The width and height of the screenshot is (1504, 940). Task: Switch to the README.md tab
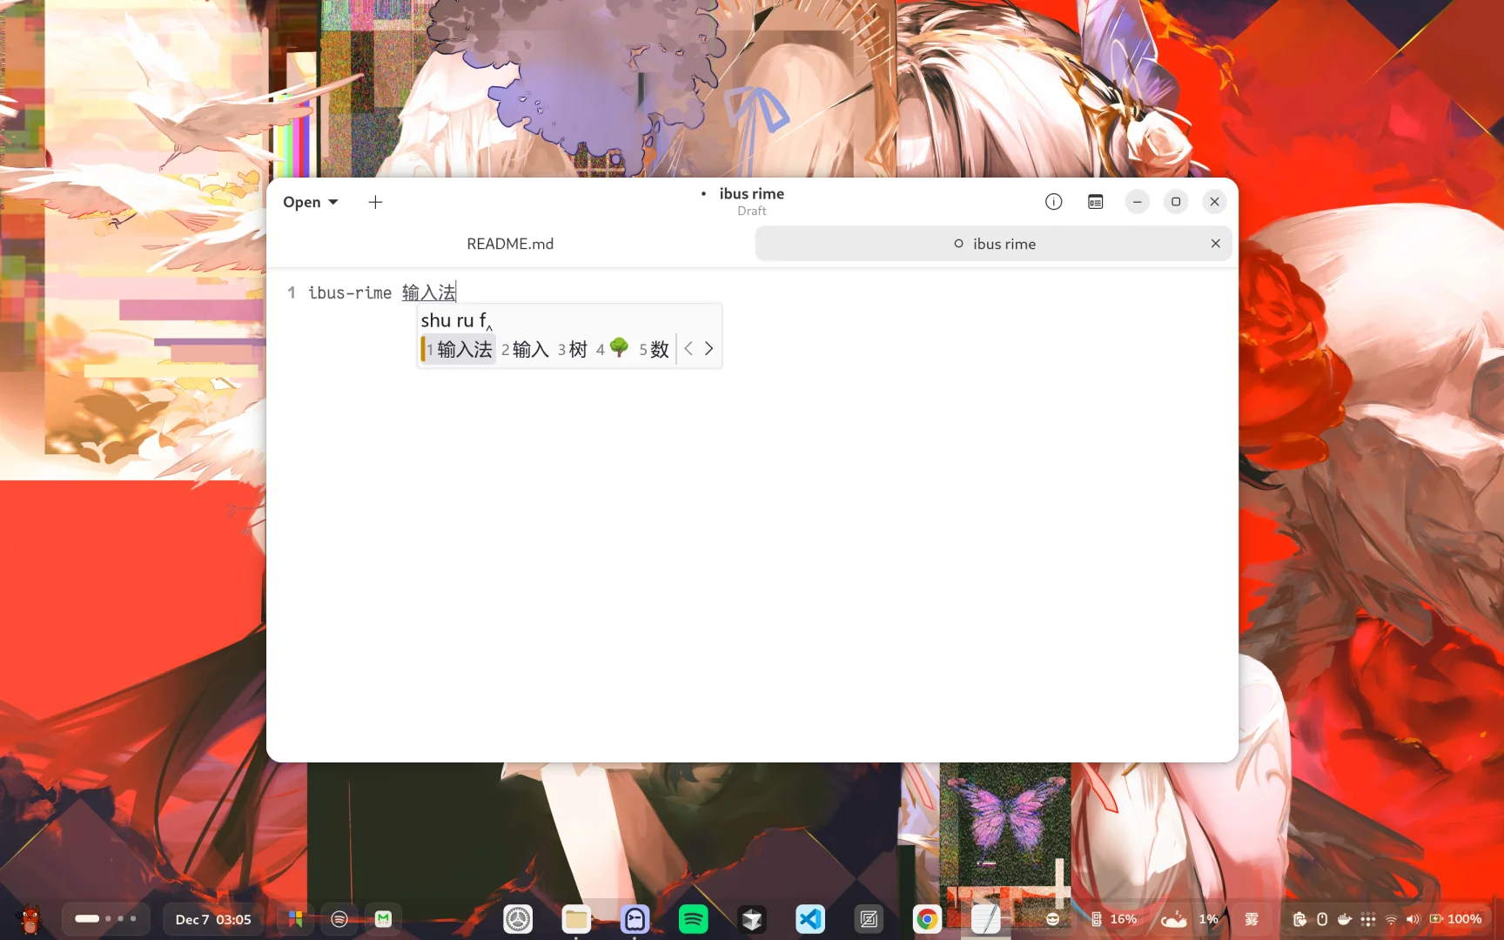(x=510, y=244)
